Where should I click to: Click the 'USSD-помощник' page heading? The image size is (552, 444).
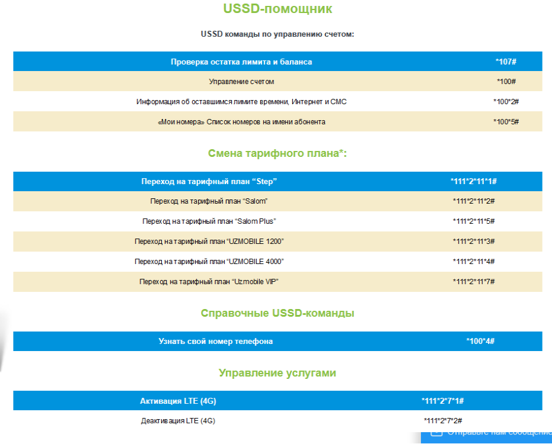pos(277,9)
